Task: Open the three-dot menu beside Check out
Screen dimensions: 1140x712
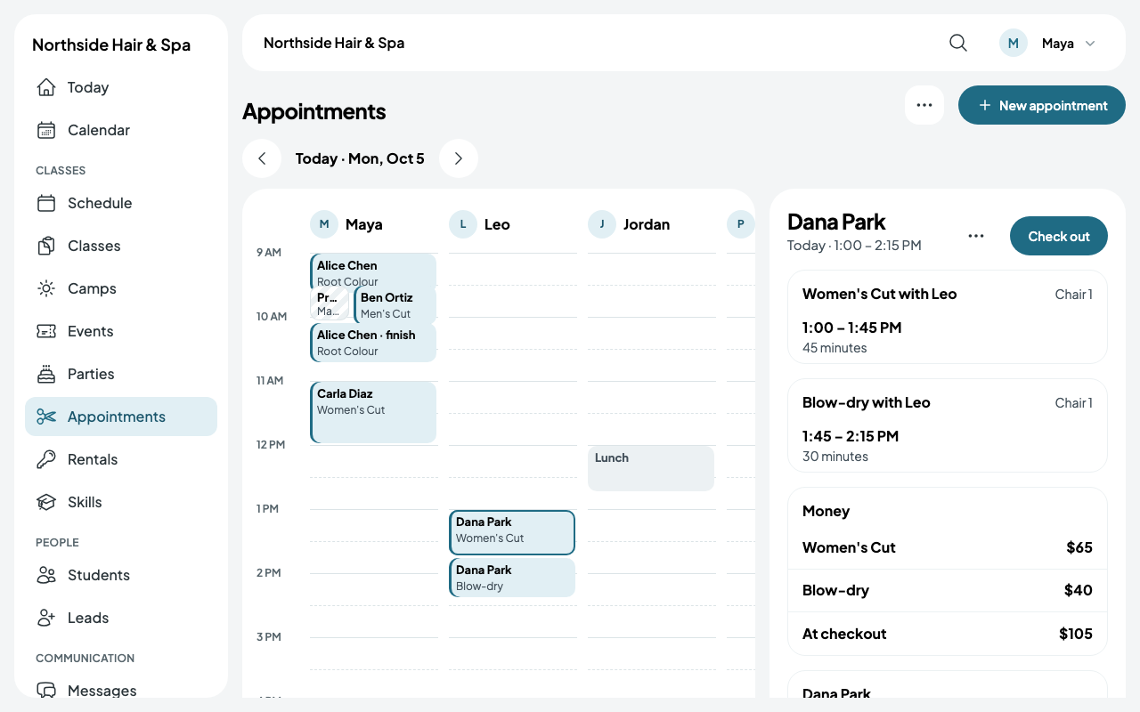Action: click(x=976, y=236)
